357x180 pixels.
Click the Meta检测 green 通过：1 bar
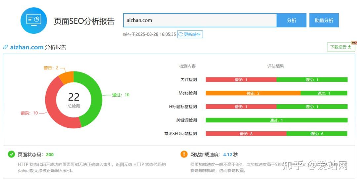324,93
